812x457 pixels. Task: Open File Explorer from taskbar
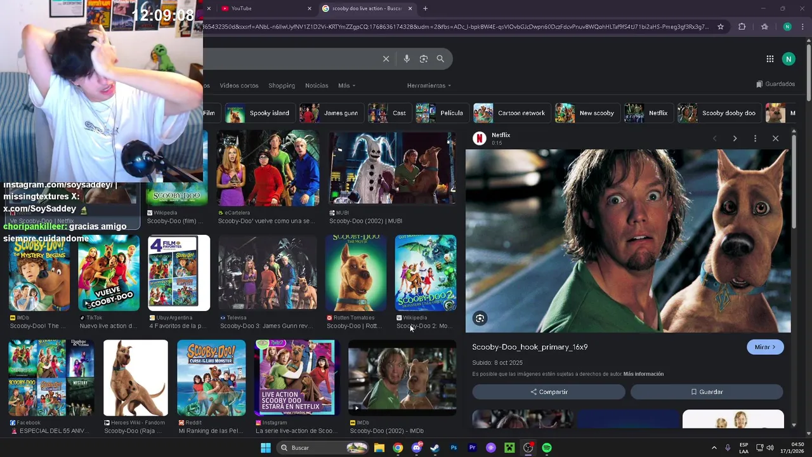(x=379, y=448)
